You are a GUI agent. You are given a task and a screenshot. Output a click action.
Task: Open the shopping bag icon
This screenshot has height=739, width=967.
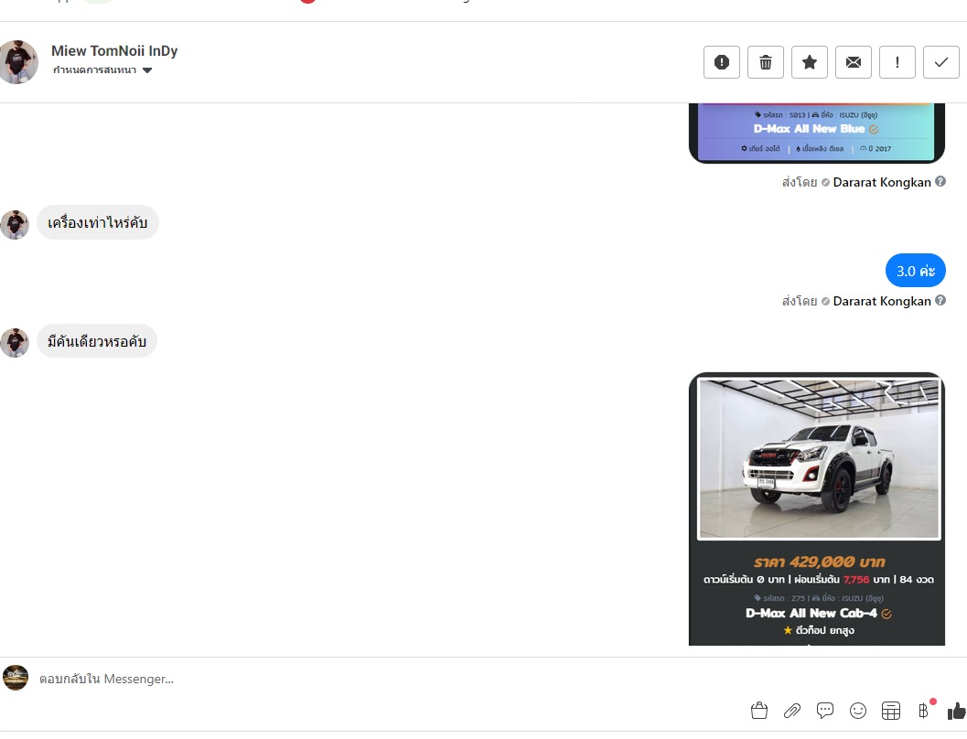(759, 711)
